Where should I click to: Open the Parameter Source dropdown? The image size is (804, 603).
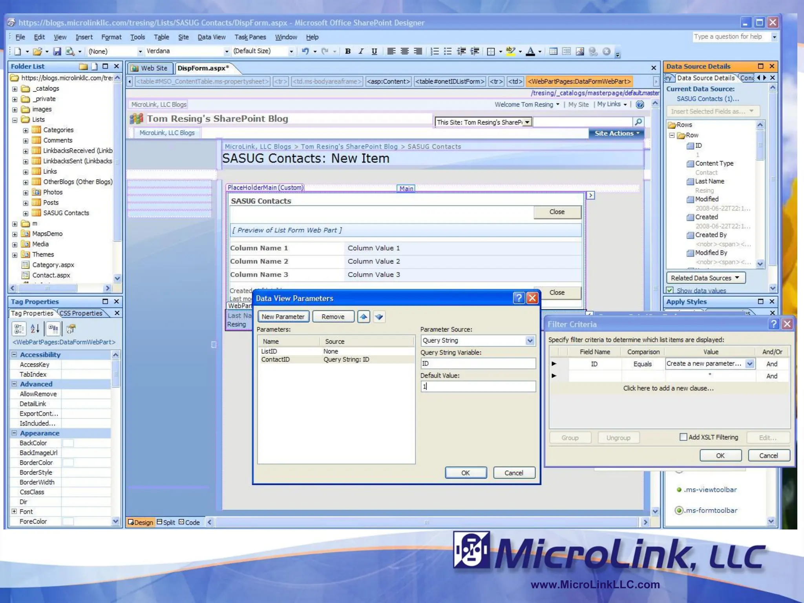(530, 341)
